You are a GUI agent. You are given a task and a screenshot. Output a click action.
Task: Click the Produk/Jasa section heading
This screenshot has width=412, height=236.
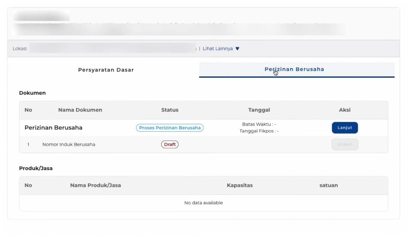[36, 168]
